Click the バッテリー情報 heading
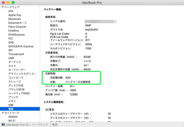Viewport: 184px width, 127px height. [53, 9]
